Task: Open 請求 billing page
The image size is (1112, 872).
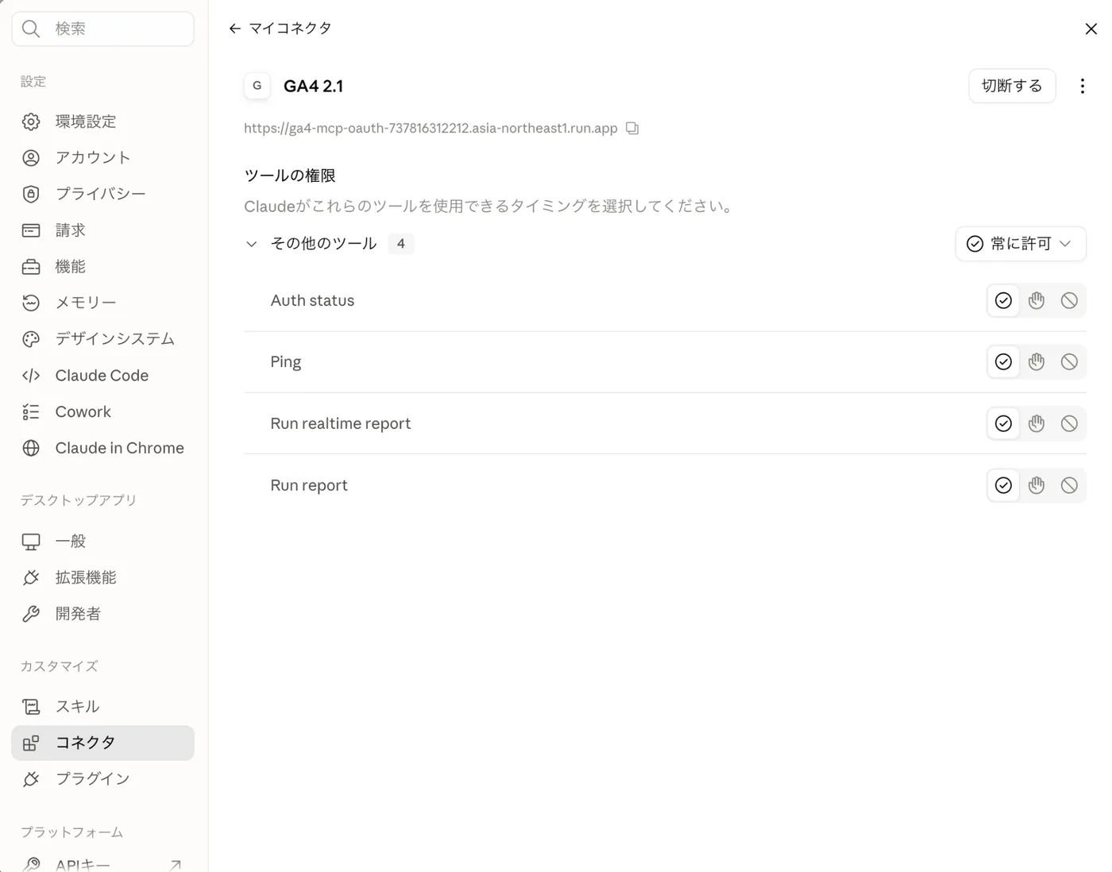Action: coord(102,230)
